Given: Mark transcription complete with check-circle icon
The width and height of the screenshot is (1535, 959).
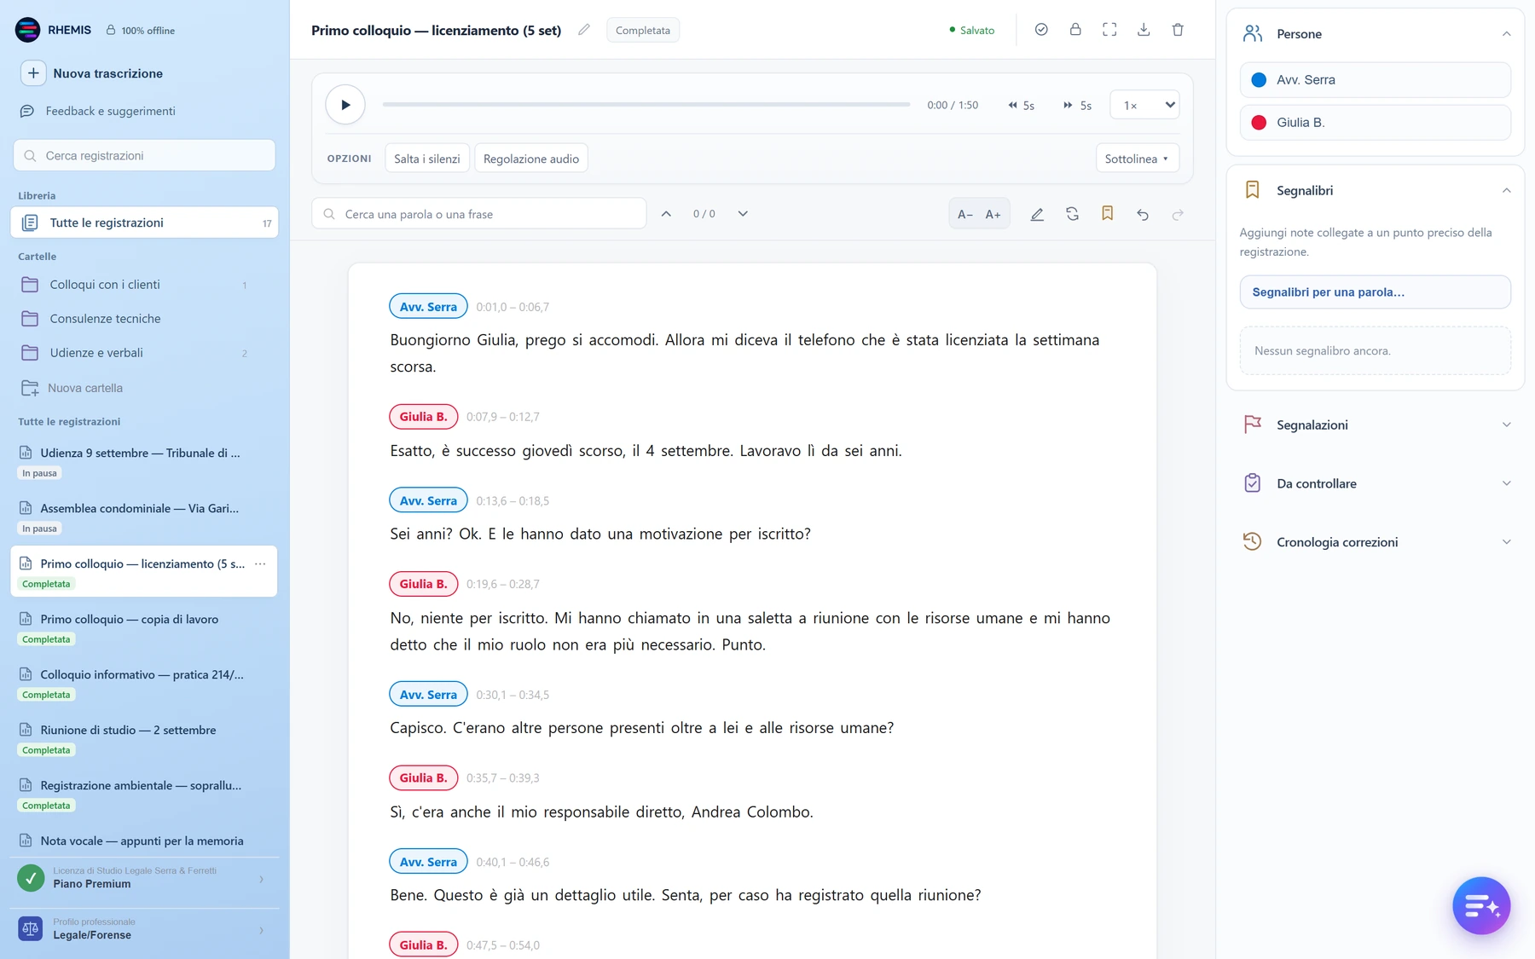Looking at the screenshot, I should [1041, 30].
